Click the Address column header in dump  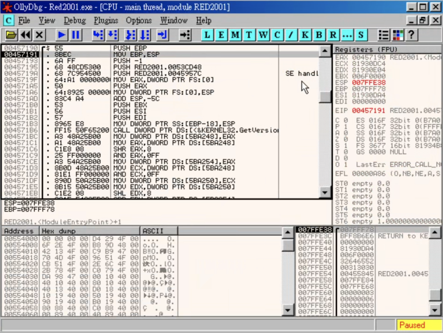(21, 231)
